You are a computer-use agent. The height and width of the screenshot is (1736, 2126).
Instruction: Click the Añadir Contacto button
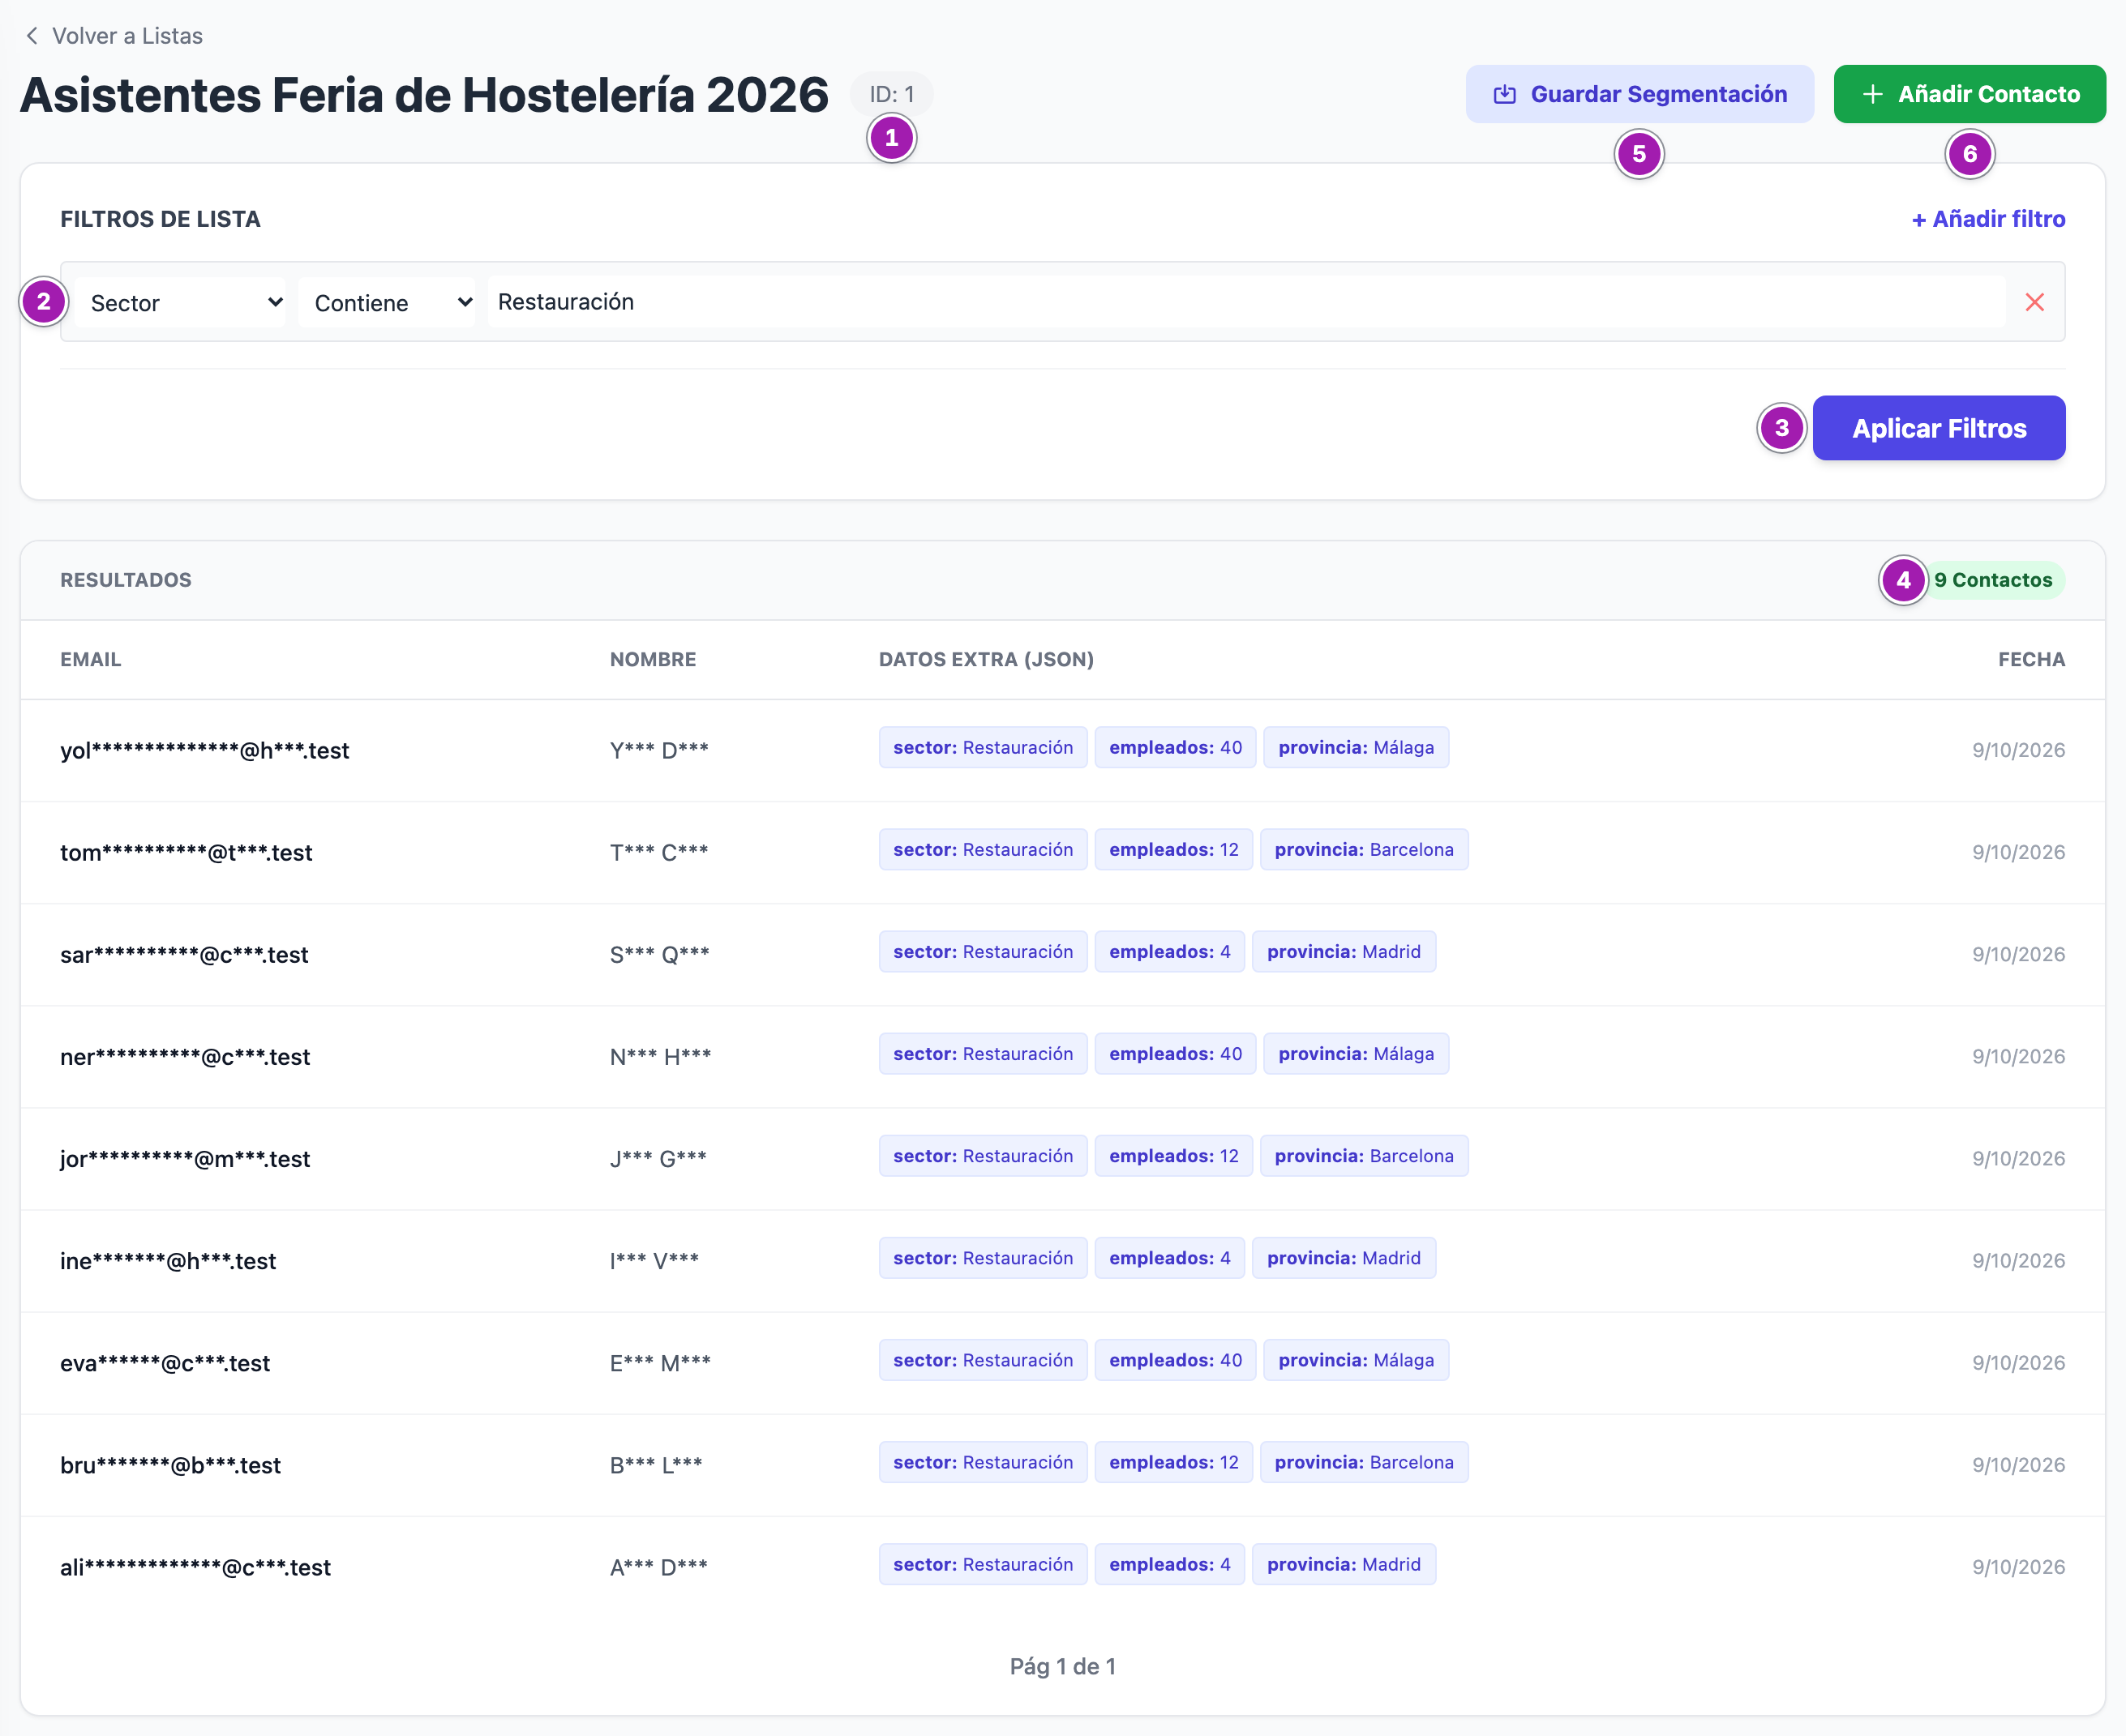tap(1969, 94)
